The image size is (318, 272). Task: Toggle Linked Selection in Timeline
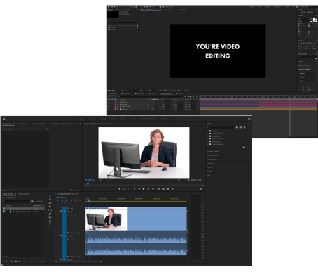[66, 200]
